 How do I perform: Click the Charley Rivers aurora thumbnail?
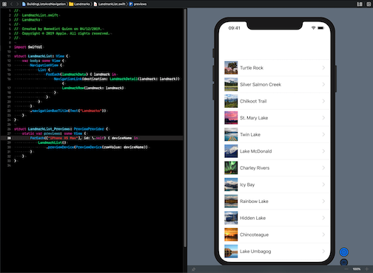pos(231,168)
